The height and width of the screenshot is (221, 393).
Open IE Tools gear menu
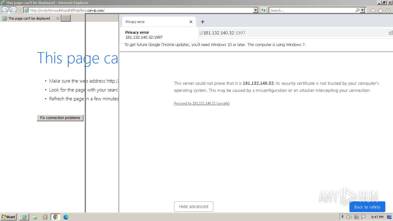click(388, 11)
